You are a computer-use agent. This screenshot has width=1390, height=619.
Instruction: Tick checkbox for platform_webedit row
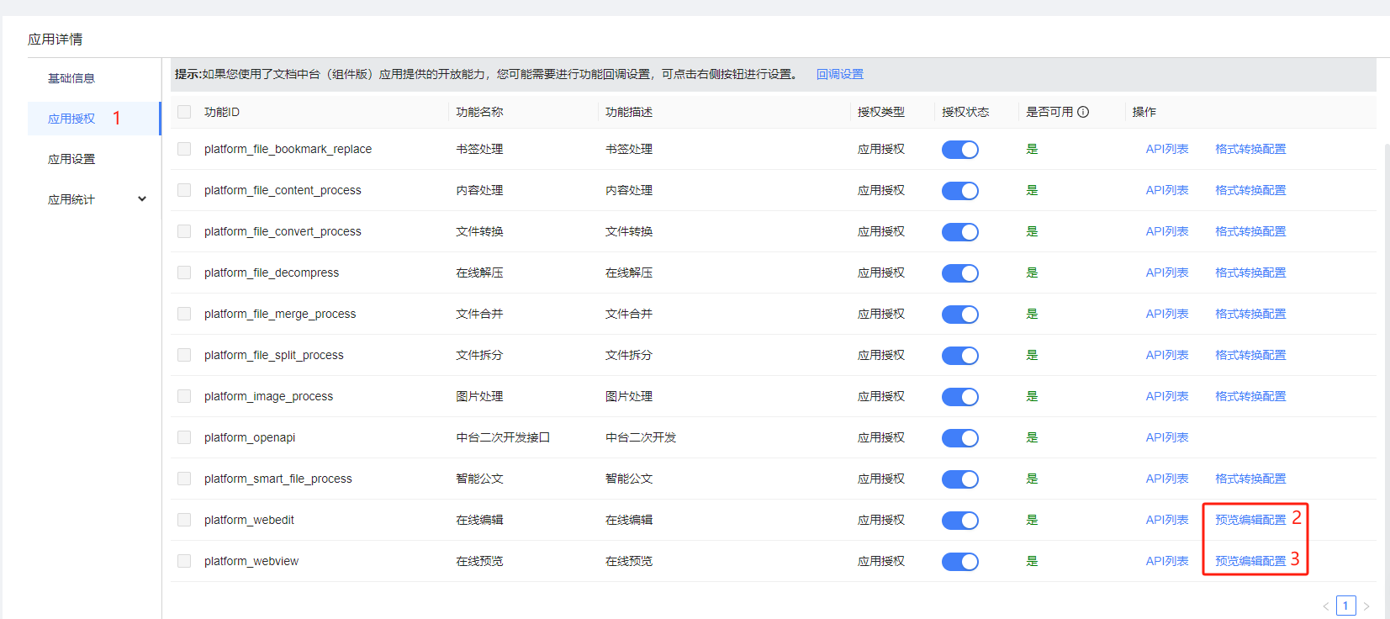[184, 520]
